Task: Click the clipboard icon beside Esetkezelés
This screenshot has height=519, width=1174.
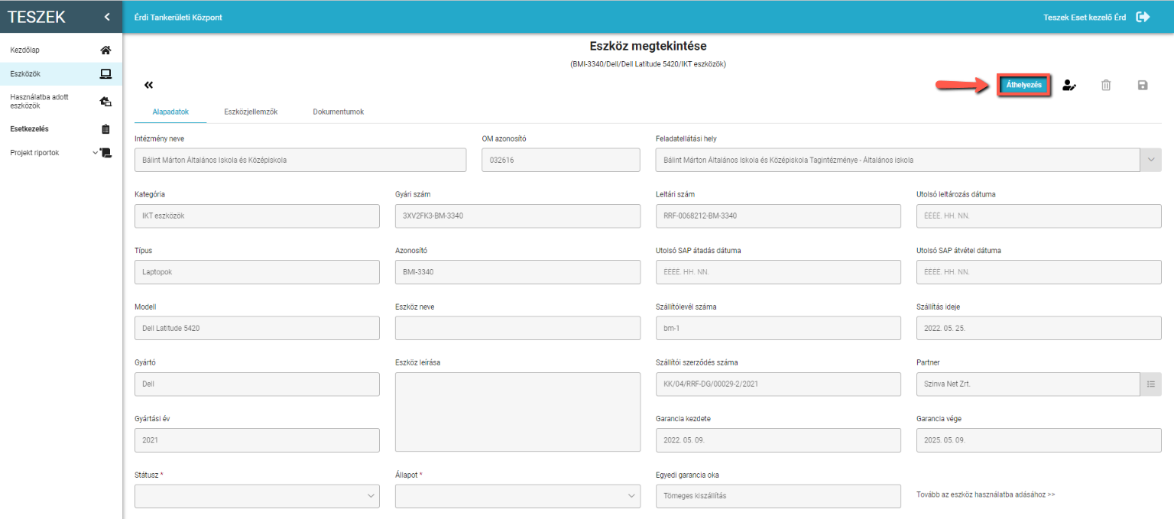Action: click(106, 129)
